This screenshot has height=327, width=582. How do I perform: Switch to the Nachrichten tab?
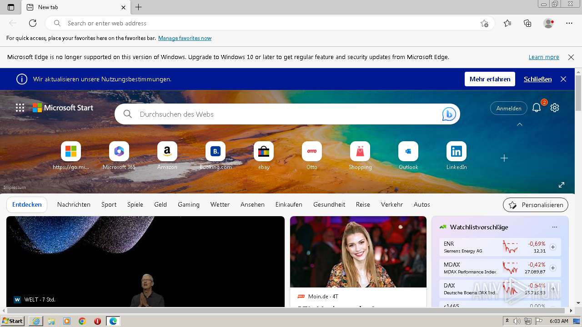[74, 204]
